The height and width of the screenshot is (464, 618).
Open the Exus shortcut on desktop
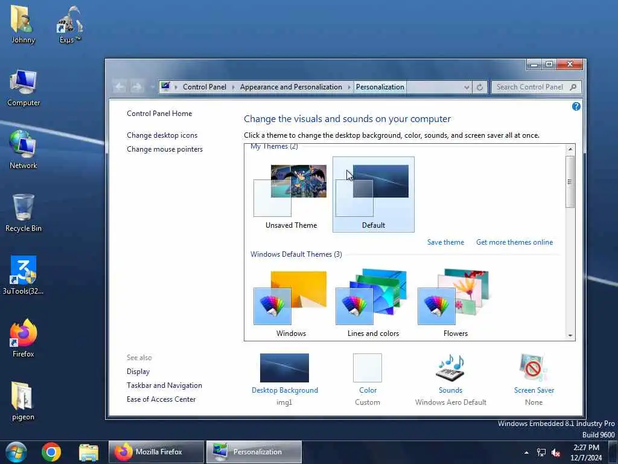pos(69,24)
